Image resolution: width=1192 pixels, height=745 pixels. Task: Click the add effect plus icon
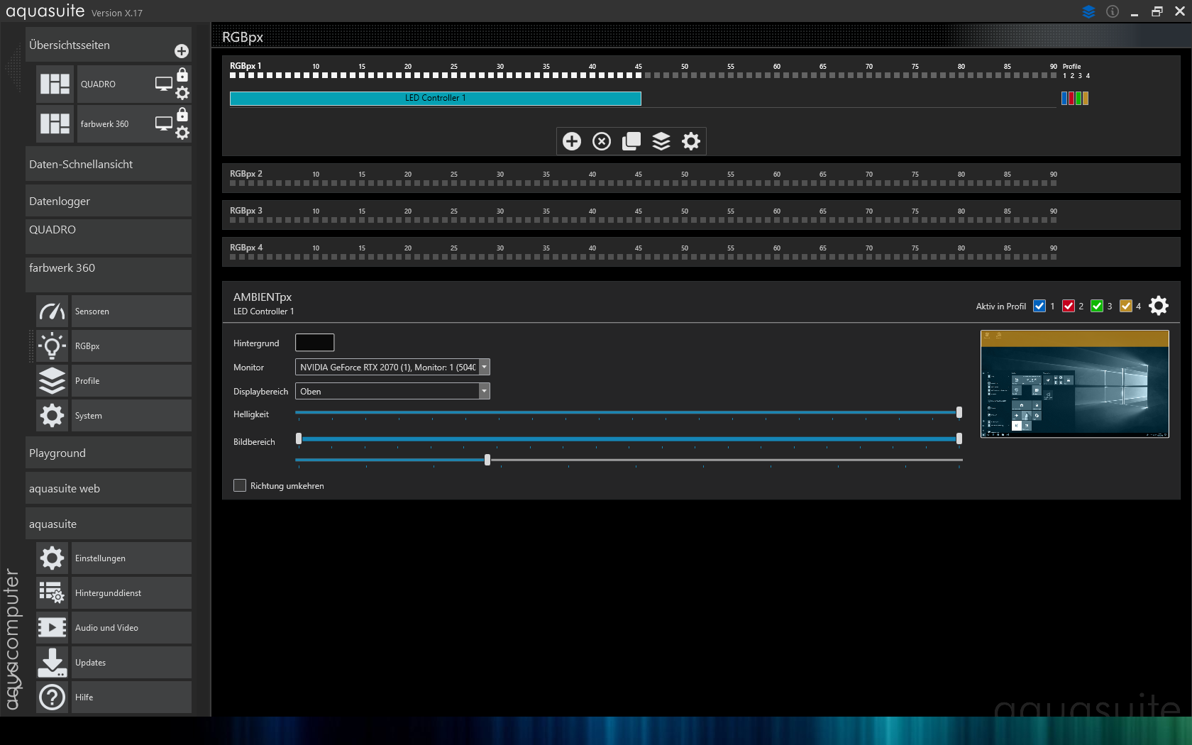[x=572, y=141]
